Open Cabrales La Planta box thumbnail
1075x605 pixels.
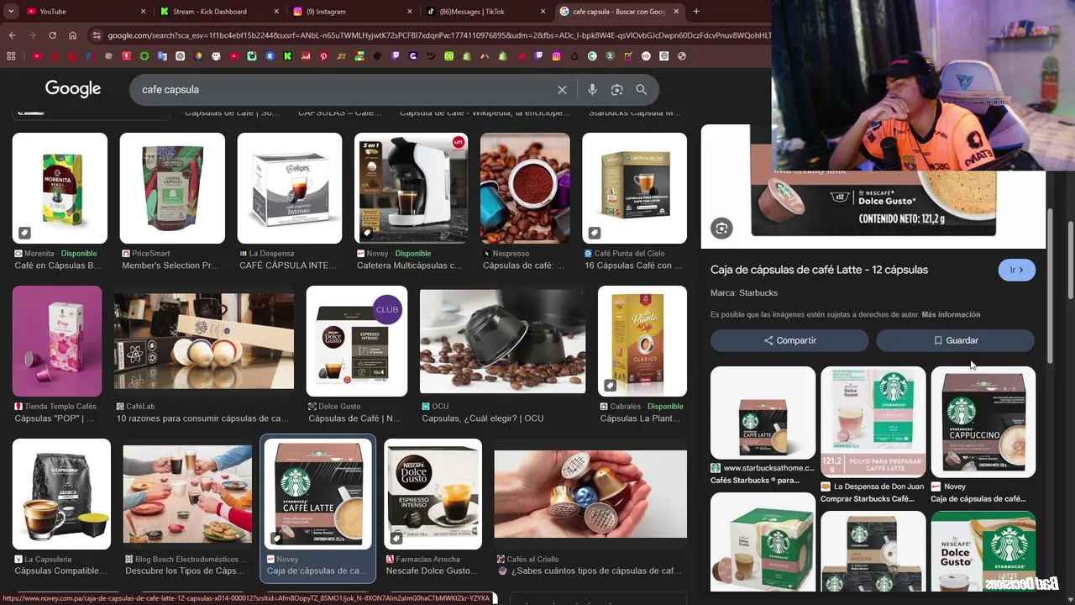coord(642,341)
